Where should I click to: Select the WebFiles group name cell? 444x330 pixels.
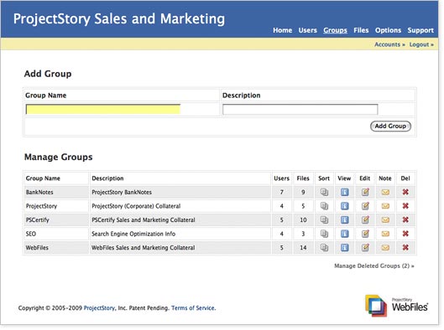[56, 248]
